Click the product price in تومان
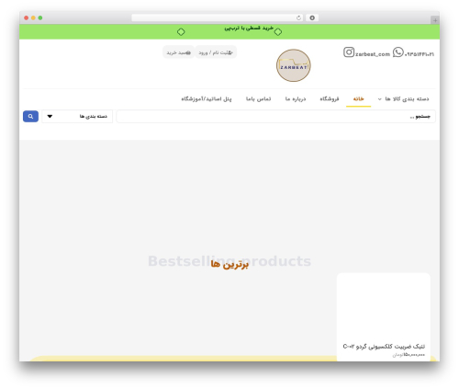Viewport: 459px width, 389px height. point(409,355)
